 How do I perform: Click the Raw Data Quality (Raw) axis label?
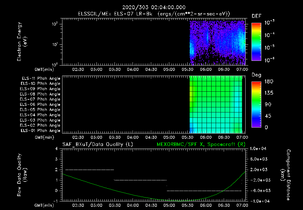22,175
